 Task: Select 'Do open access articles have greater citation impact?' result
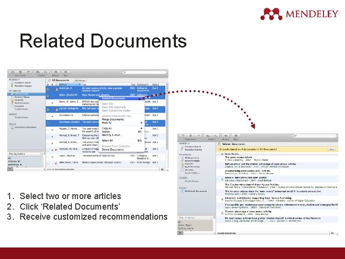click(x=277, y=219)
